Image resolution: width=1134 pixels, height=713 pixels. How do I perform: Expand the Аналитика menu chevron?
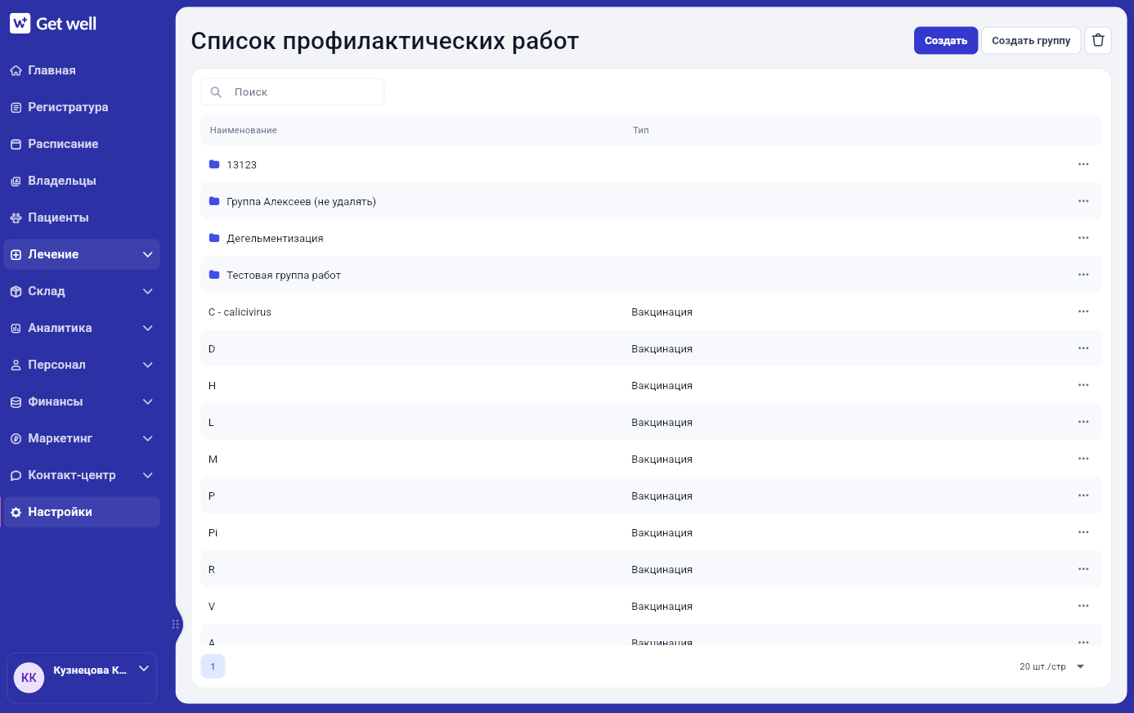click(148, 328)
